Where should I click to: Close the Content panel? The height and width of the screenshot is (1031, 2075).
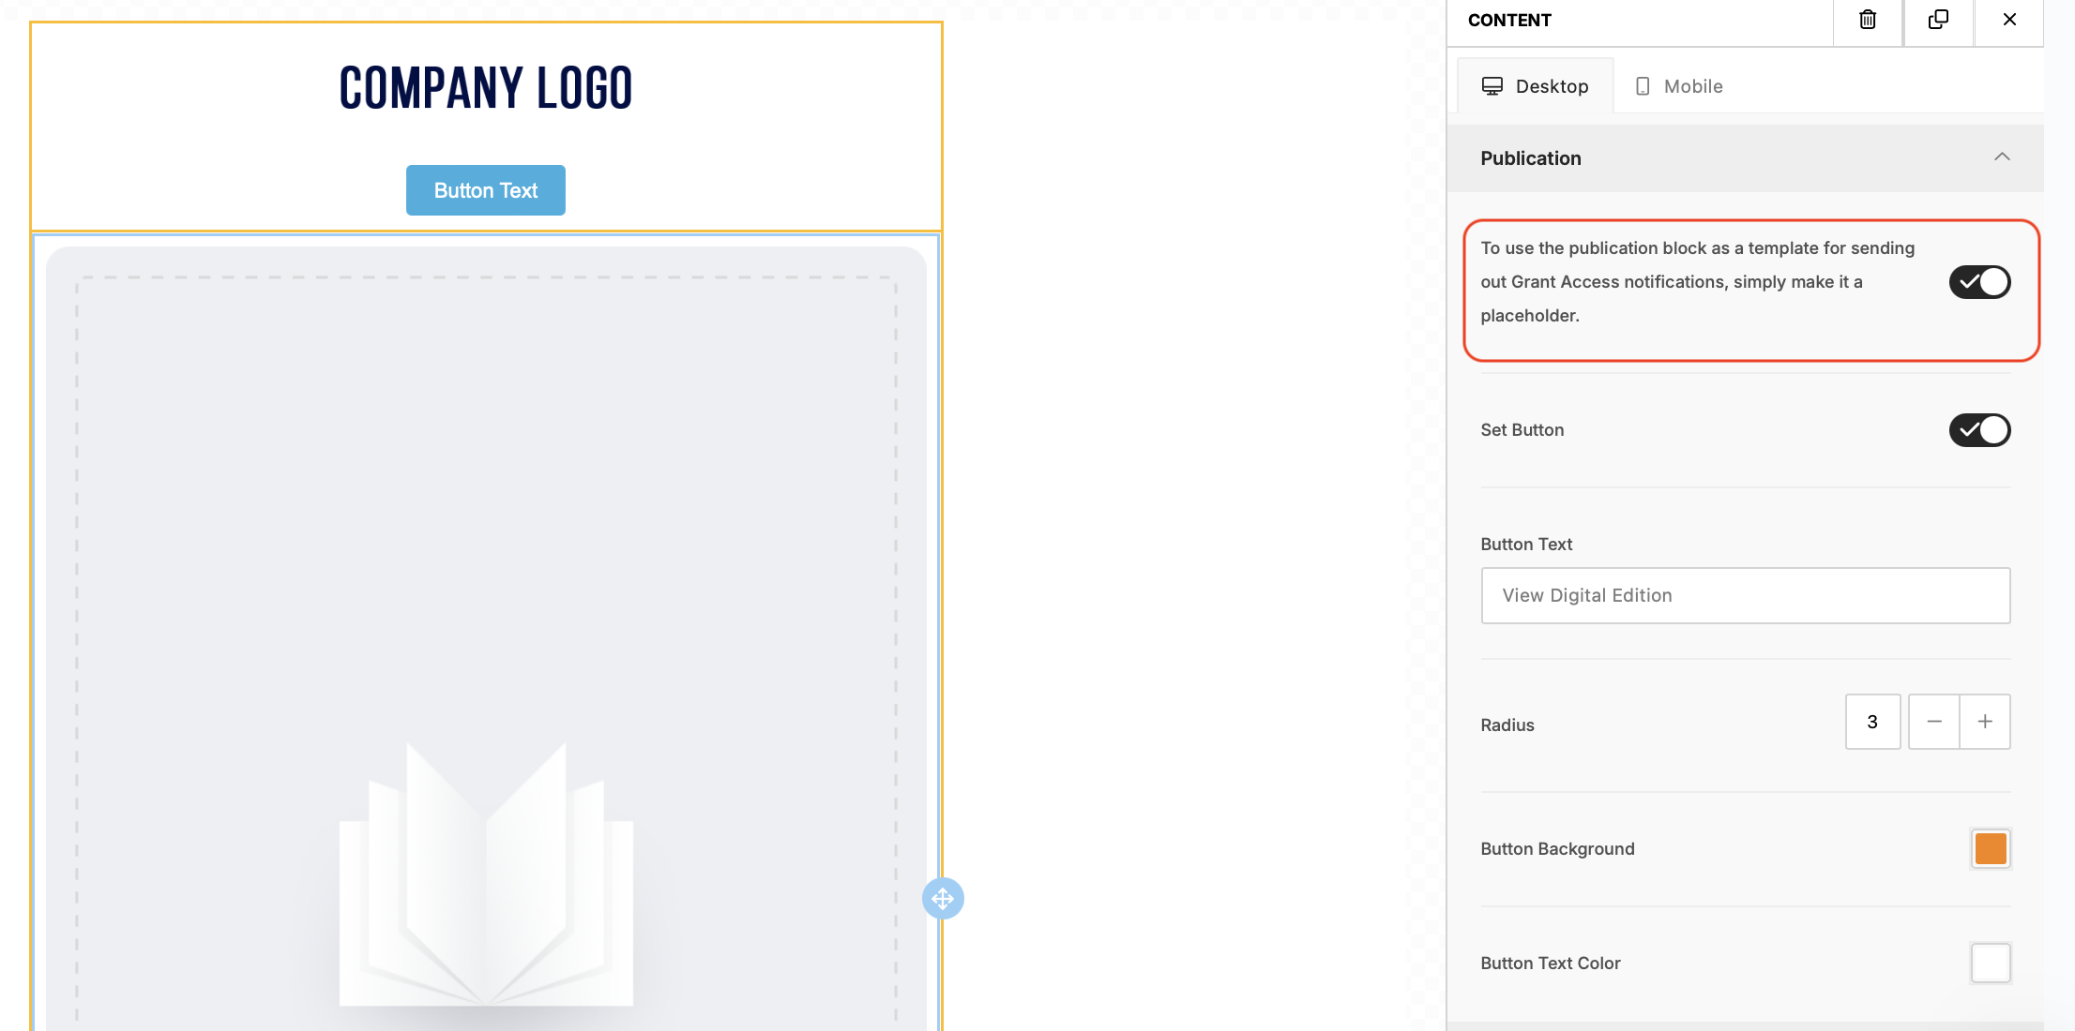[2009, 20]
